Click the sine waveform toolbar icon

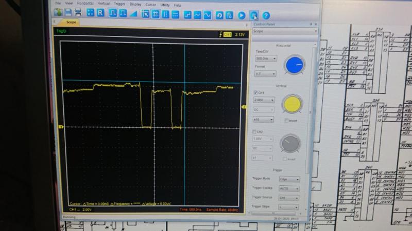click(x=207, y=15)
